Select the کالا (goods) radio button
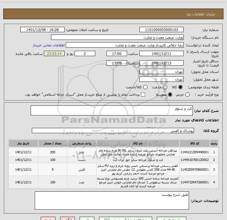Image resolution: width=227 pixels, height=220 pixels. 180,87
